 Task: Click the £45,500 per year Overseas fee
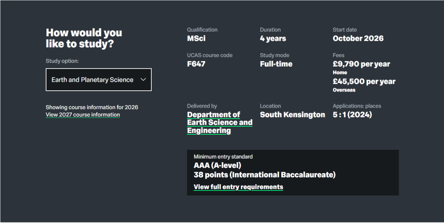364,81
